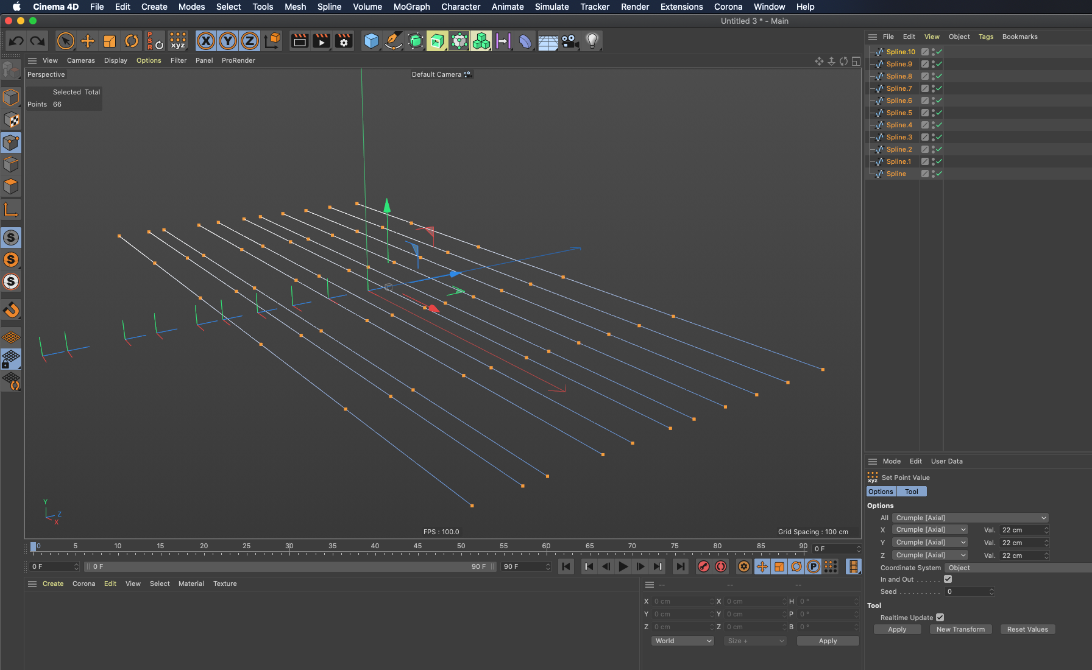Viewport: 1092px width, 670px height.
Task: Open the Spline menu
Action: 329,7
